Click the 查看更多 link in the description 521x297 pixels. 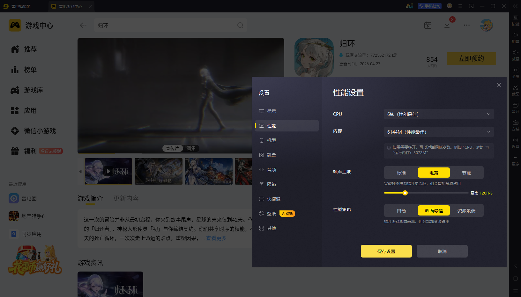[216, 238]
